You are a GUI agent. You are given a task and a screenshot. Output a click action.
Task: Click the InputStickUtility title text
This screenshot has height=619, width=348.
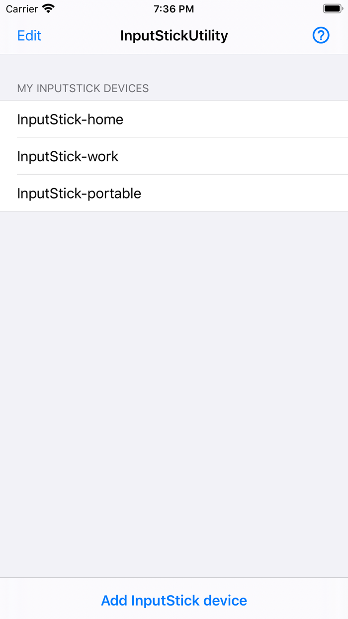click(174, 35)
